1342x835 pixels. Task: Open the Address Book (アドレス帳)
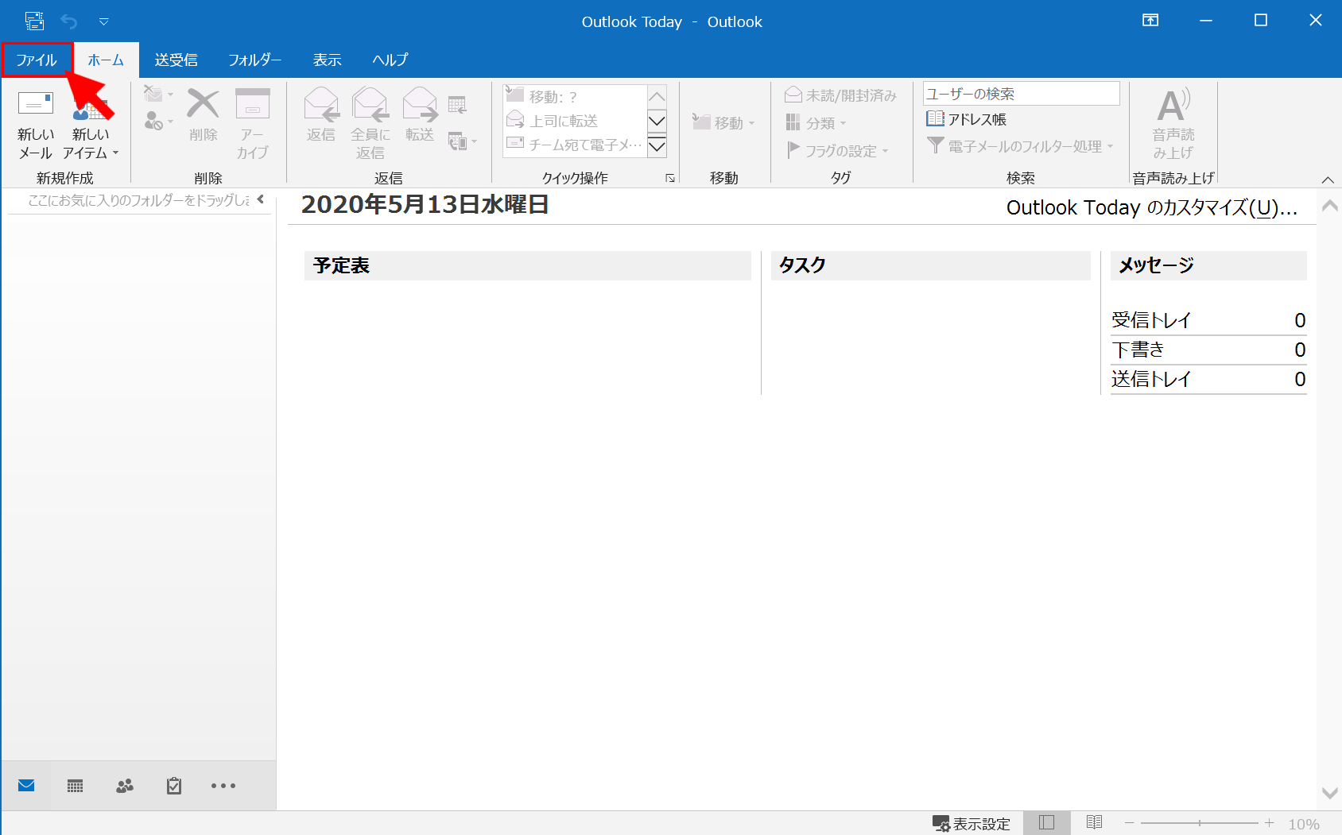click(x=967, y=119)
